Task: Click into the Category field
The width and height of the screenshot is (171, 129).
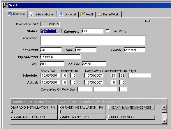Action: [x=93, y=31]
